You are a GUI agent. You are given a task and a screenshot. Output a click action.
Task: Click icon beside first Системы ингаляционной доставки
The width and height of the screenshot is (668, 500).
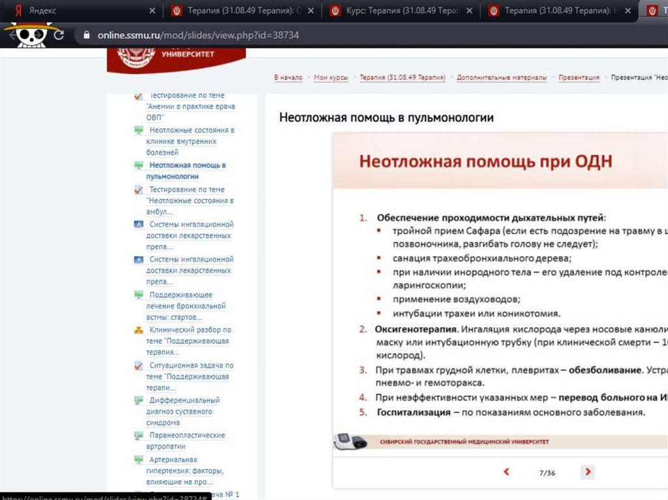pos(138,224)
